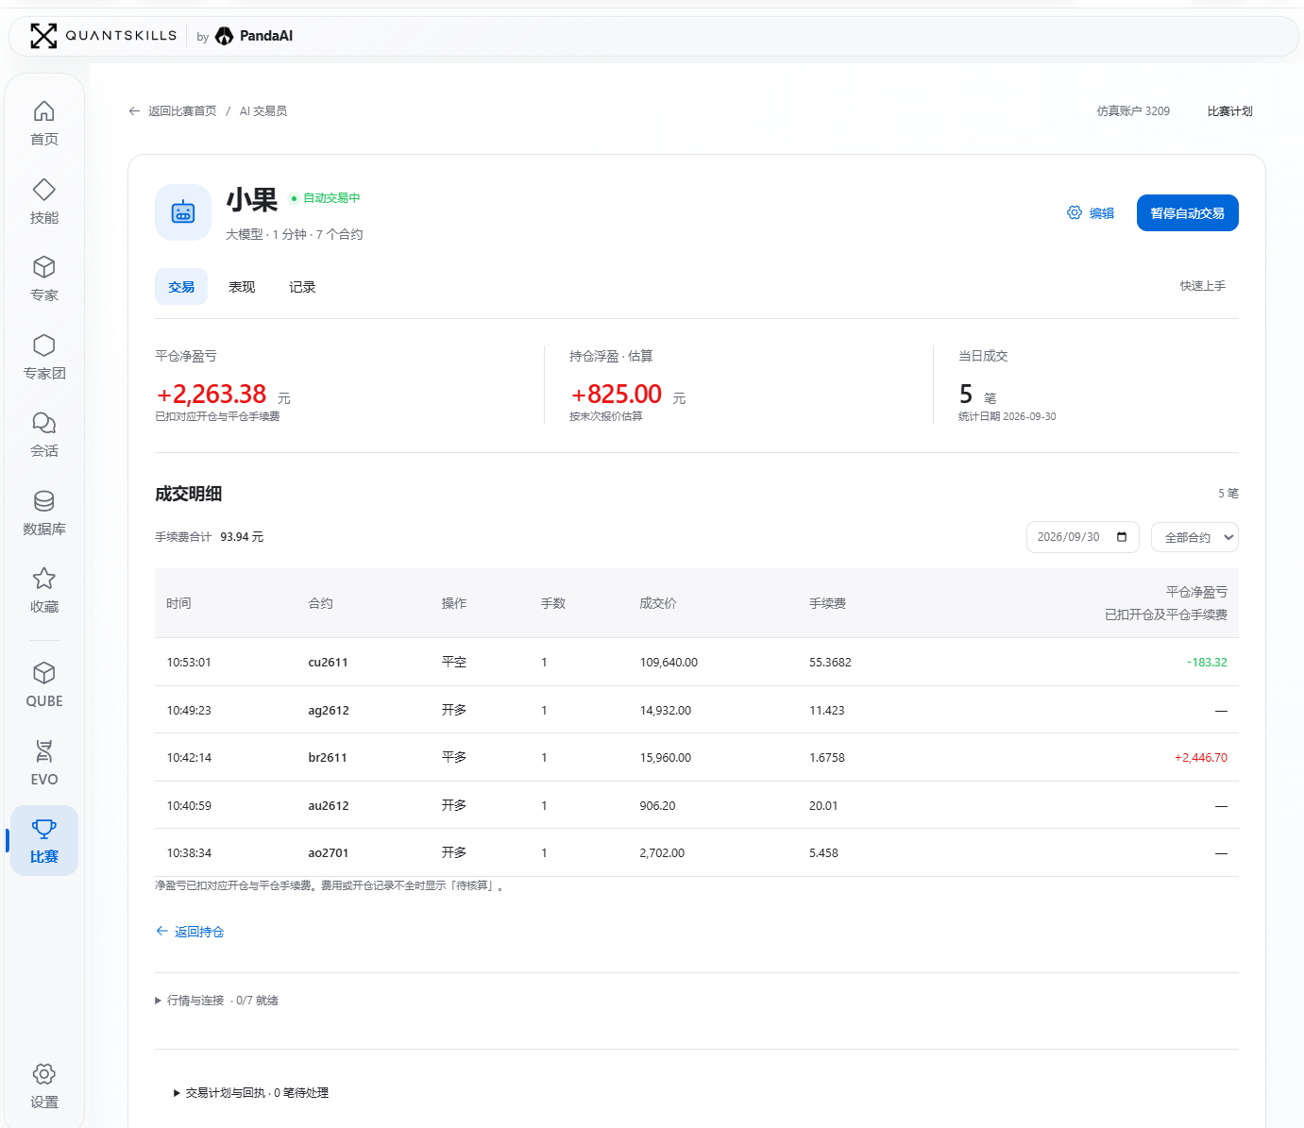This screenshot has height=1128, width=1304.
Task: Click the -183.32 loss value
Action: pyautogui.click(x=1208, y=663)
